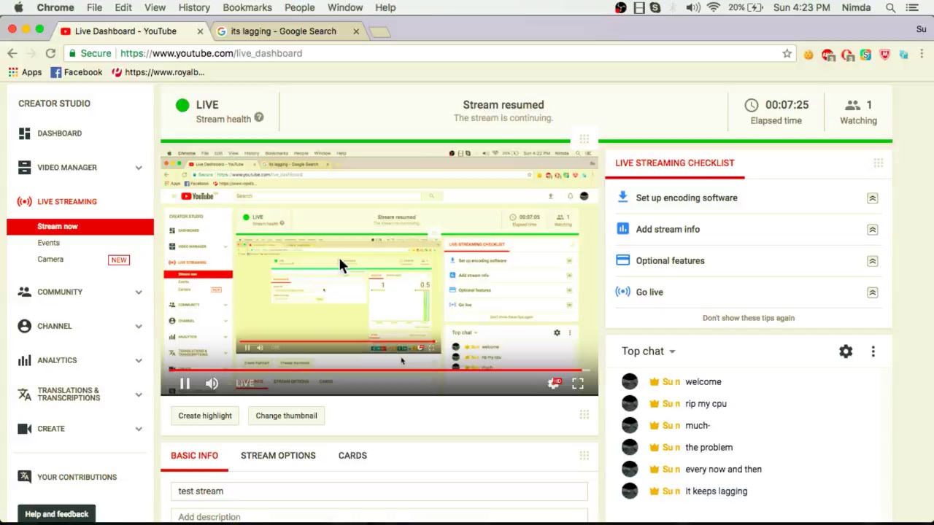Viewport: 934px width, 525px height.
Task: Click Change thumbnail button
Action: (286, 416)
